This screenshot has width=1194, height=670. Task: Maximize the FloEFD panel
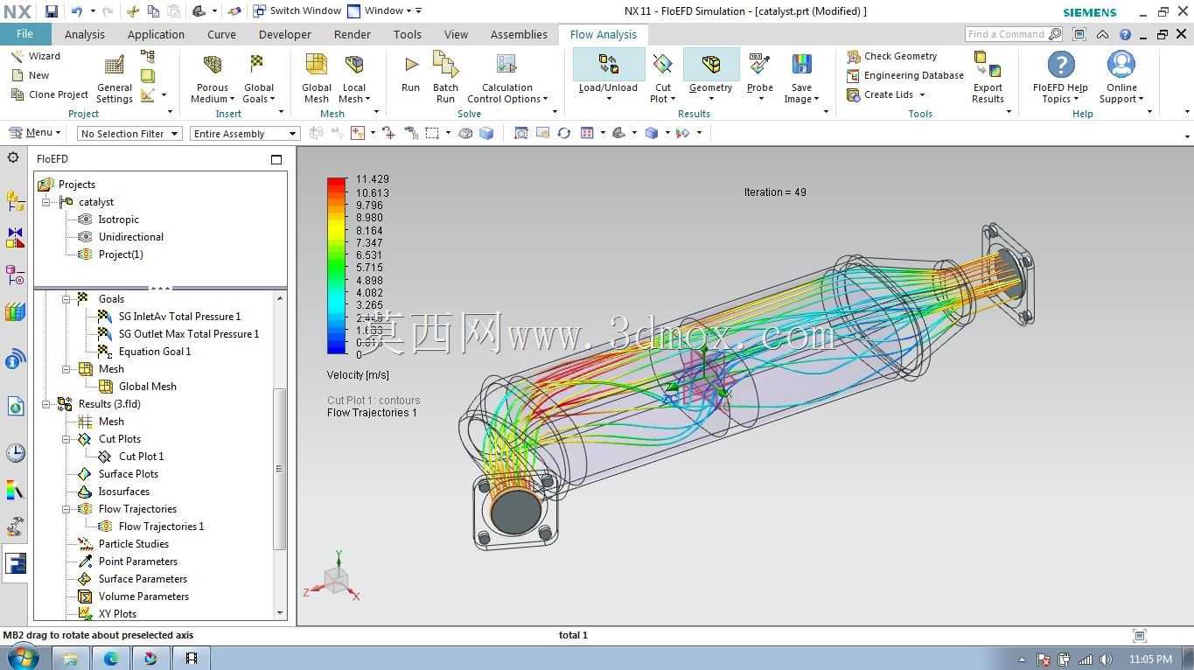coord(276,159)
